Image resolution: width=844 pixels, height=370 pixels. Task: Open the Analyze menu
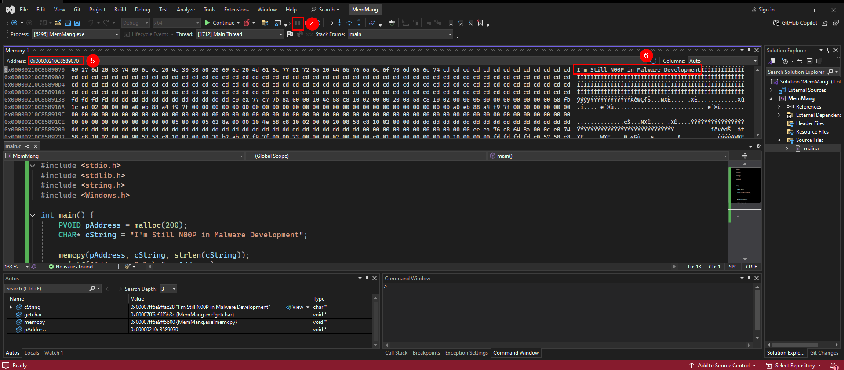pyautogui.click(x=186, y=10)
